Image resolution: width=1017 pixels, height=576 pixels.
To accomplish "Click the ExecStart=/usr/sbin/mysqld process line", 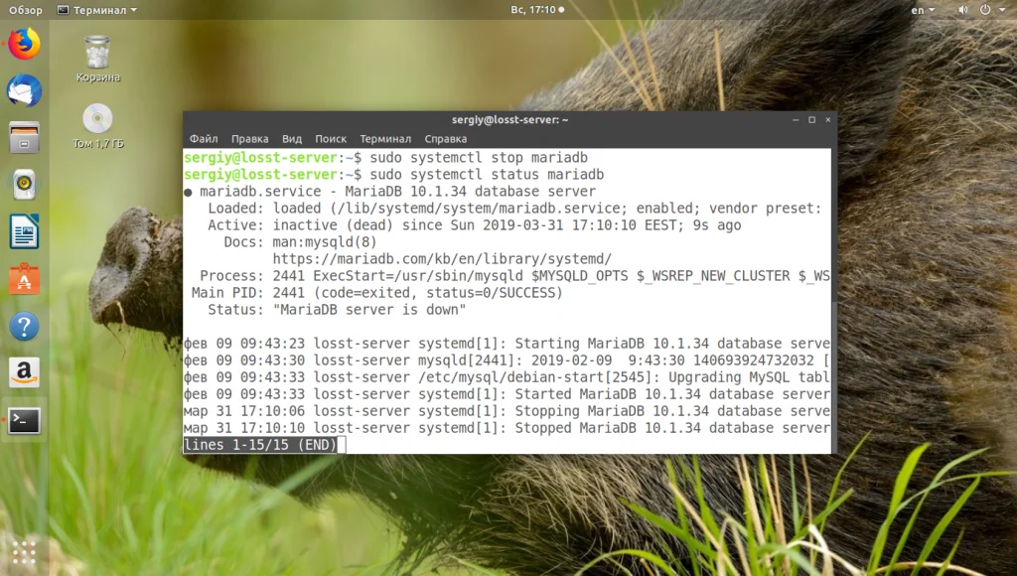I will click(x=514, y=276).
